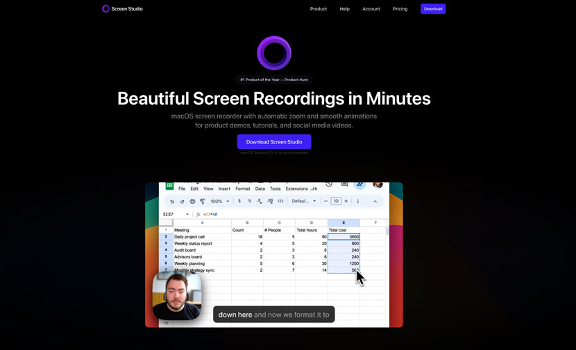Click the header Download button
Screen dimensions: 576x350
pyautogui.click(x=433, y=9)
